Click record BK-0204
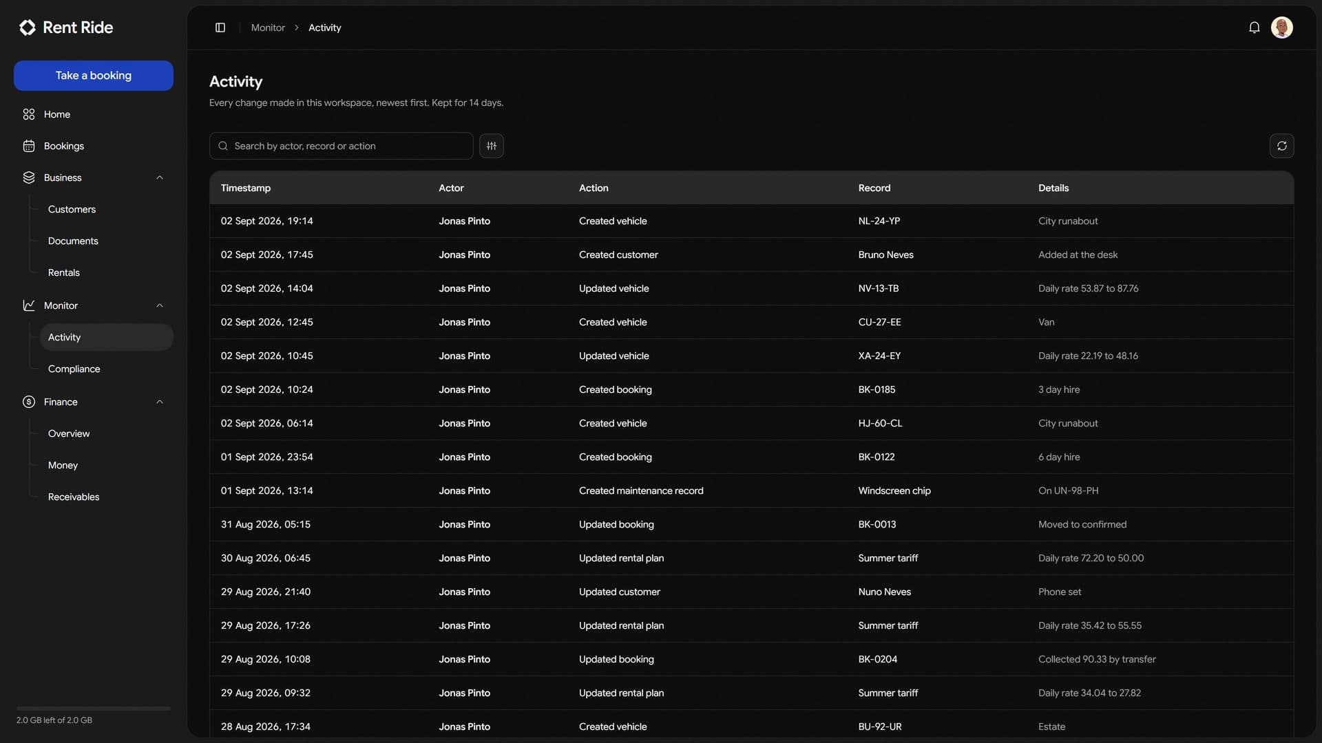This screenshot has height=743, width=1322. point(878,659)
